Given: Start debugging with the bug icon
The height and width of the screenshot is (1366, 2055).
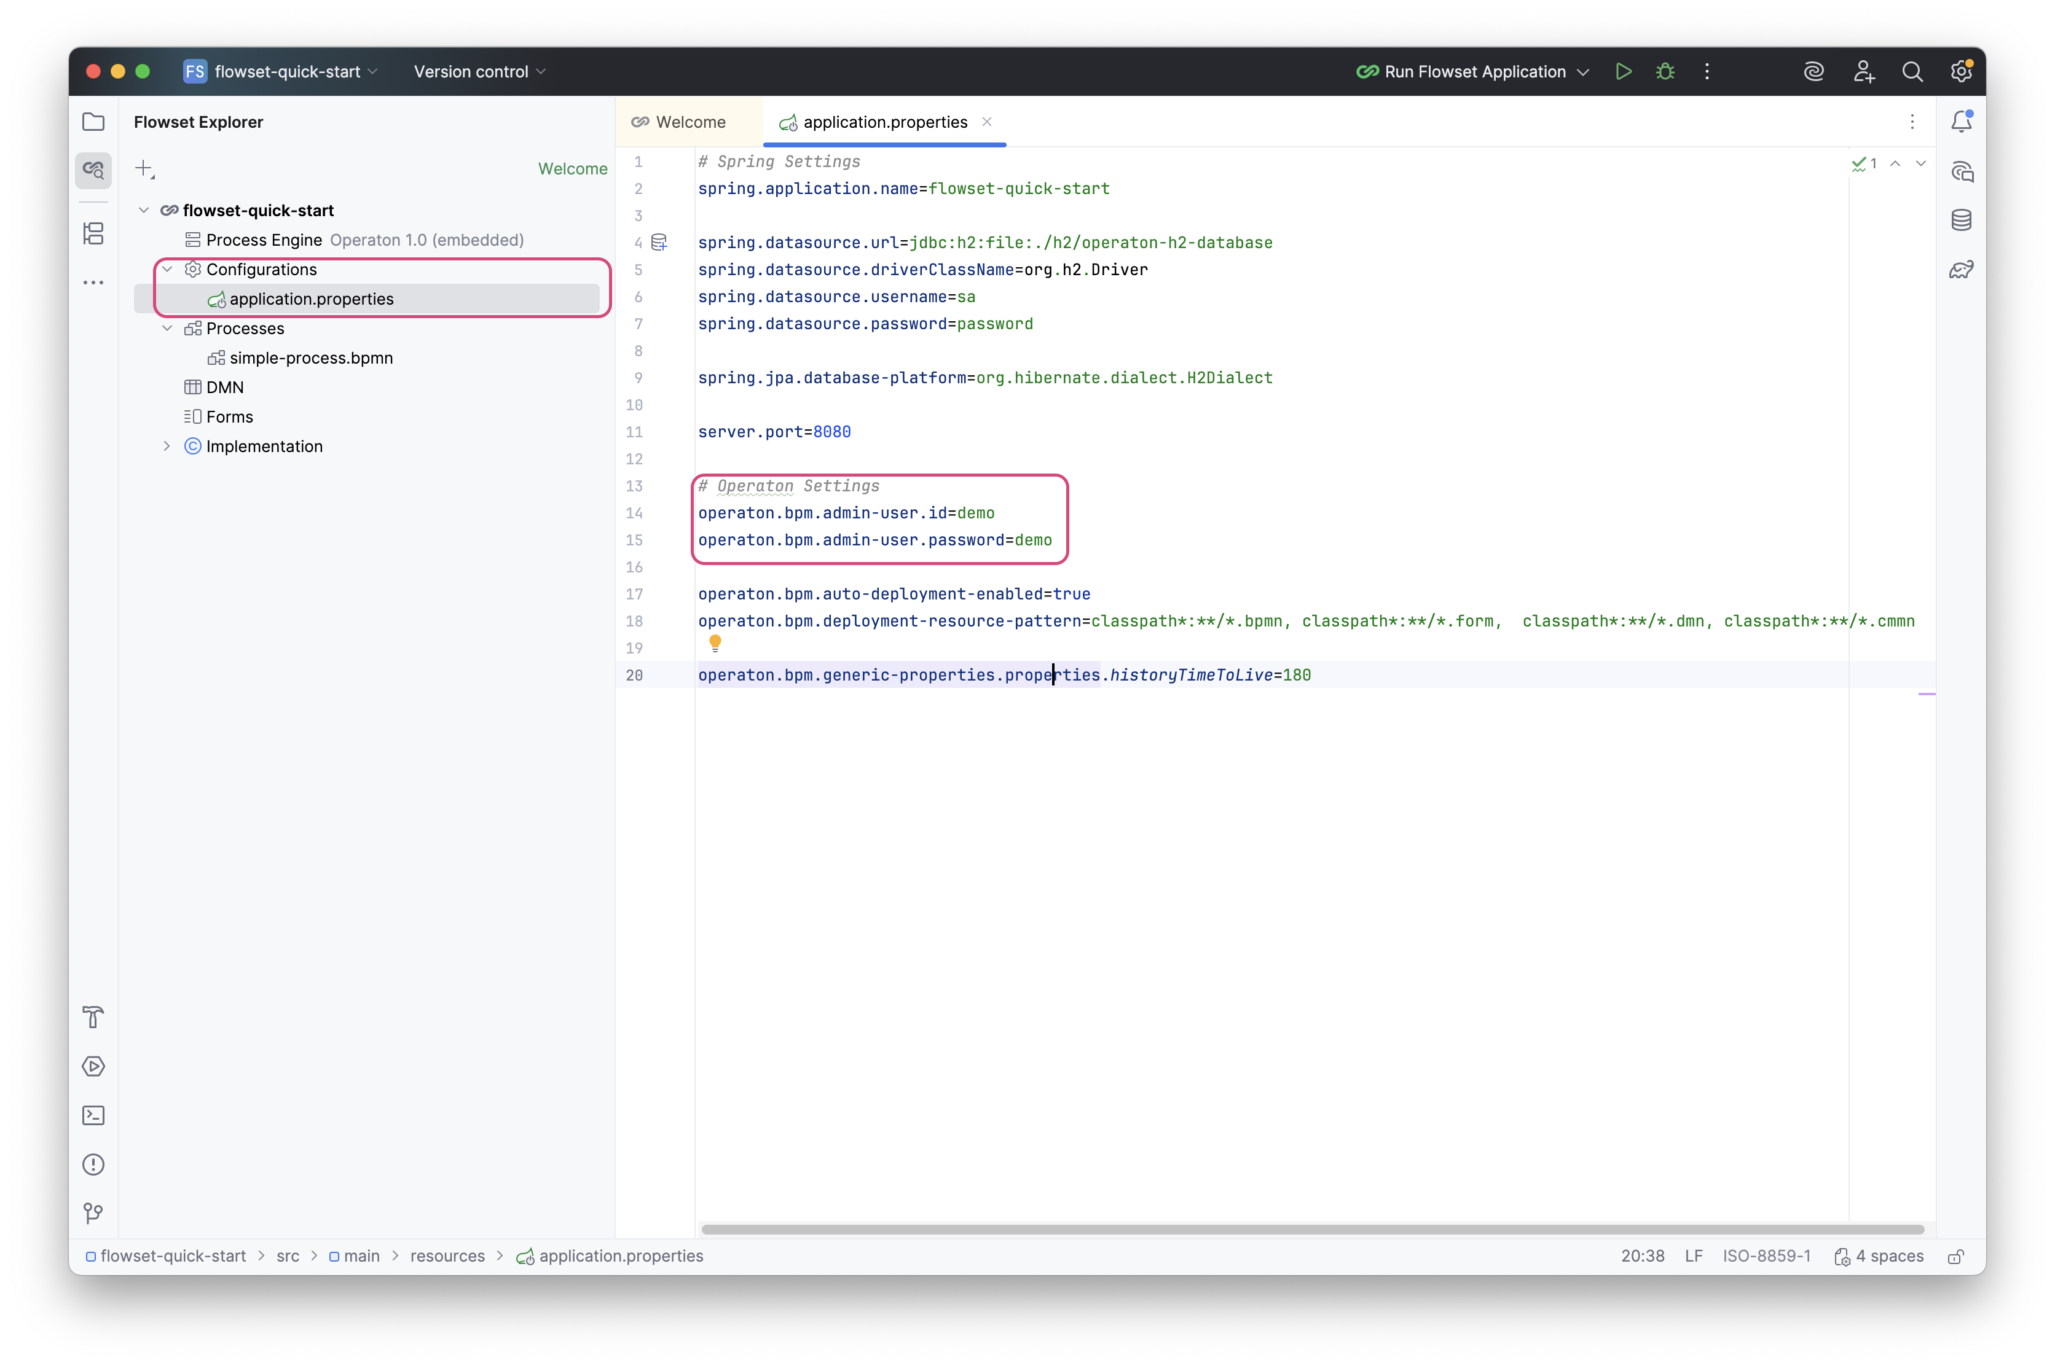Looking at the screenshot, I should [1665, 71].
